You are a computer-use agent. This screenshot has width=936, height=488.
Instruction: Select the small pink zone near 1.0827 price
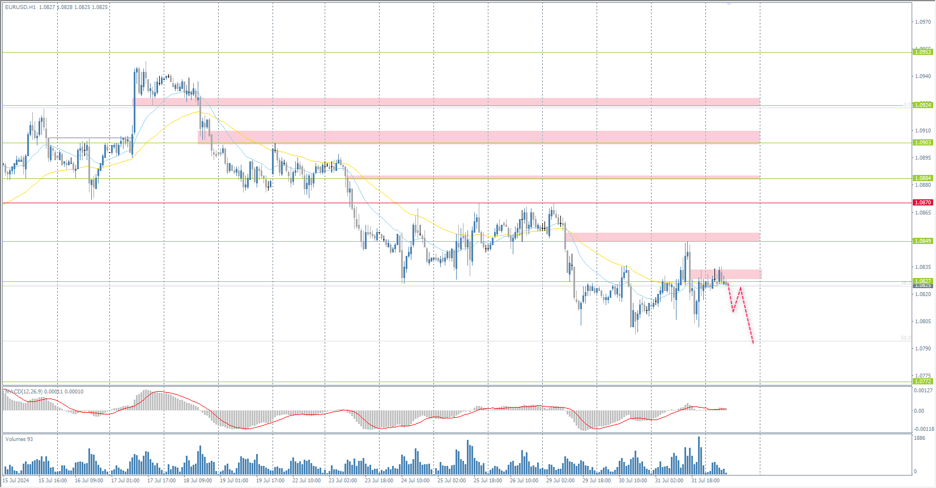[x=726, y=274]
